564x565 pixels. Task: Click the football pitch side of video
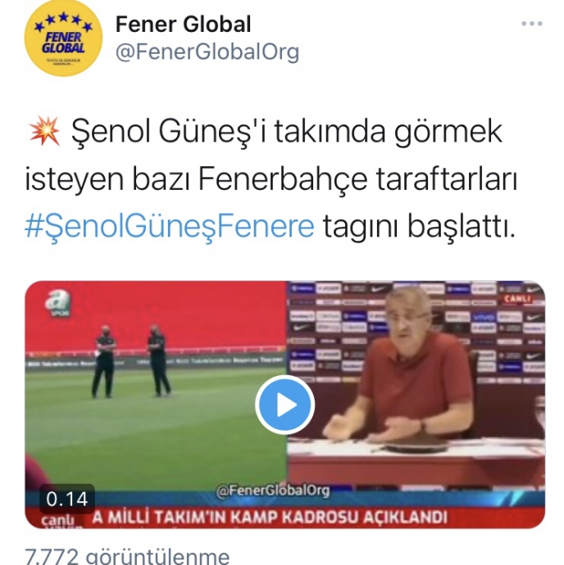point(156,386)
